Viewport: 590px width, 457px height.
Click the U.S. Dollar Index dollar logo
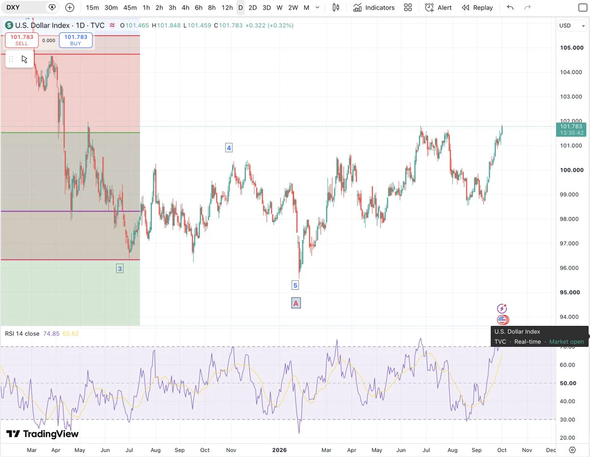pyautogui.click(x=9, y=26)
